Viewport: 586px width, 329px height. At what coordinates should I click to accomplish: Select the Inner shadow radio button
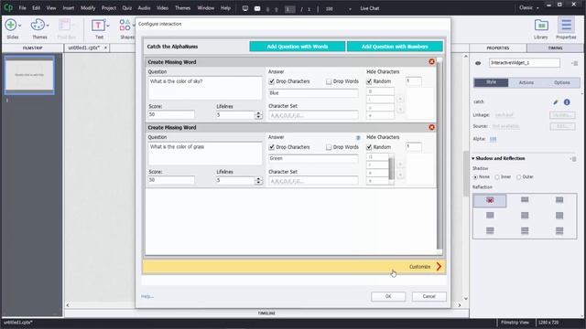[x=497, y=176]
